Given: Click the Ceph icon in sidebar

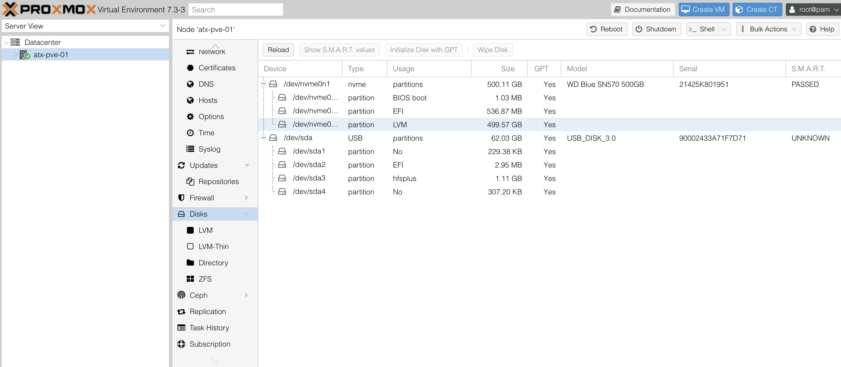Looking at the screenshot, I should (x=181, y=295).
